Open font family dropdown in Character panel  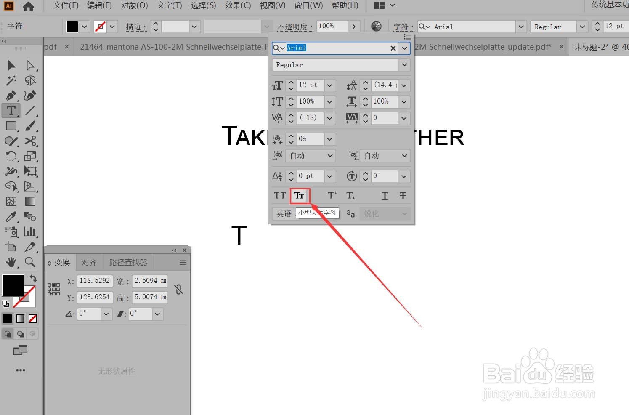(x=405, y=48)
